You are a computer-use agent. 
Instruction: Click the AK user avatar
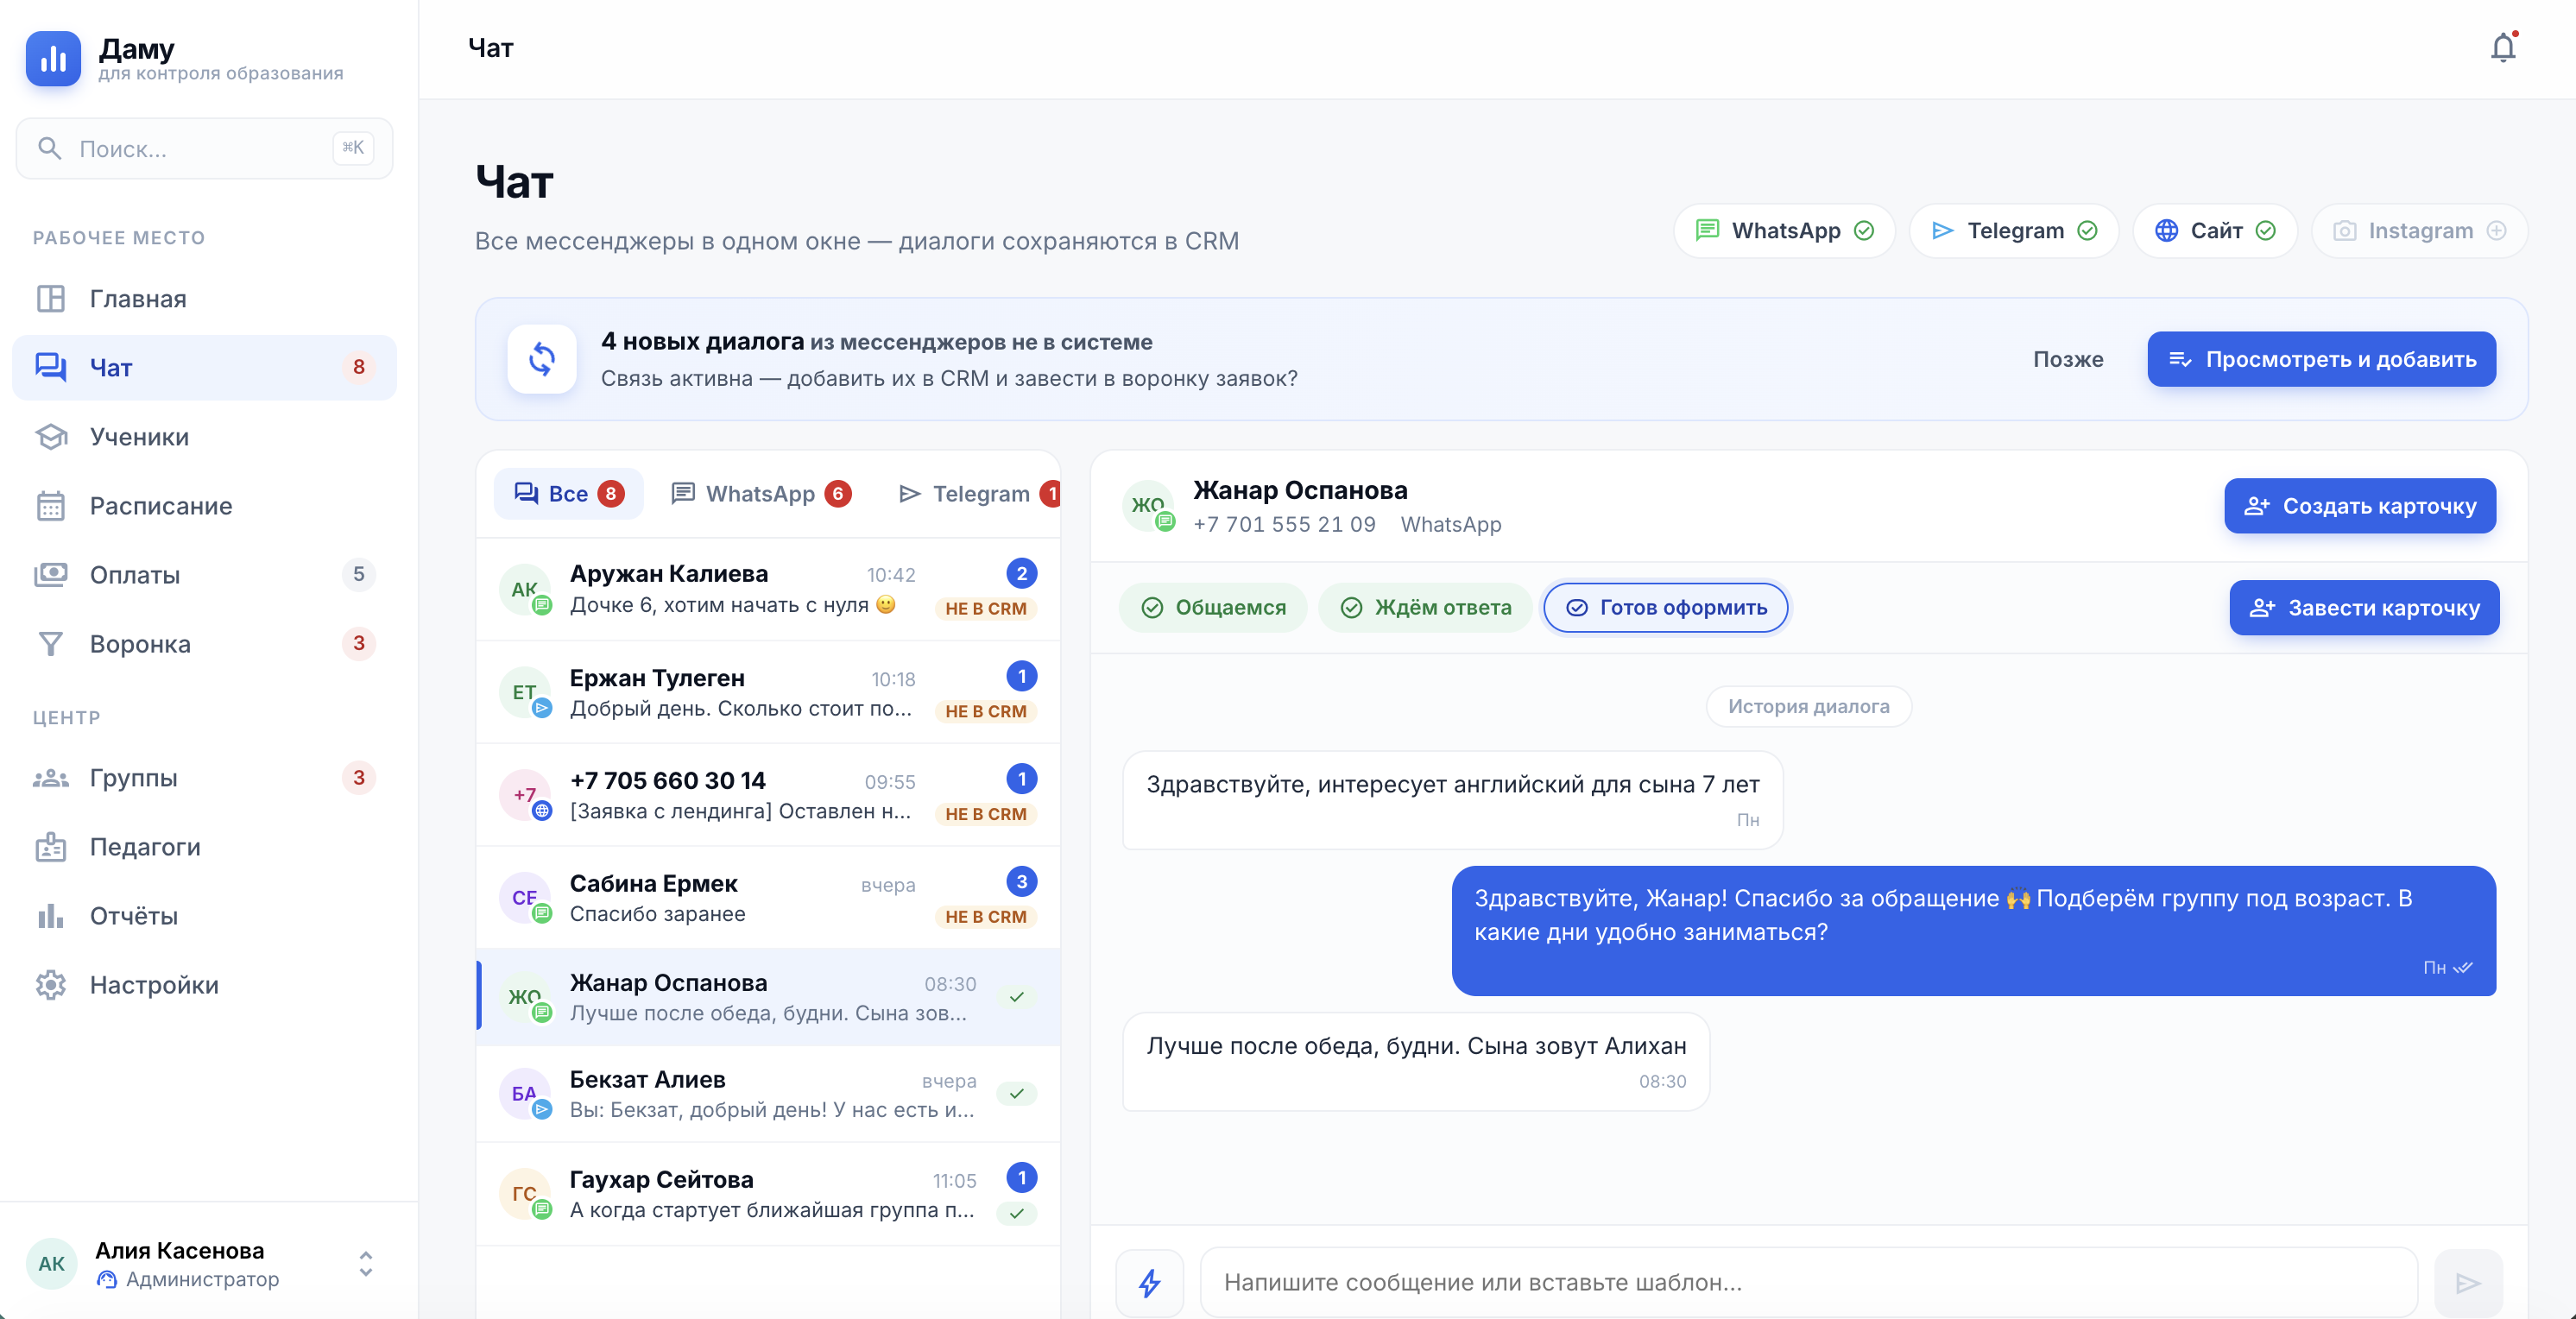click(x=52, y=1264)
